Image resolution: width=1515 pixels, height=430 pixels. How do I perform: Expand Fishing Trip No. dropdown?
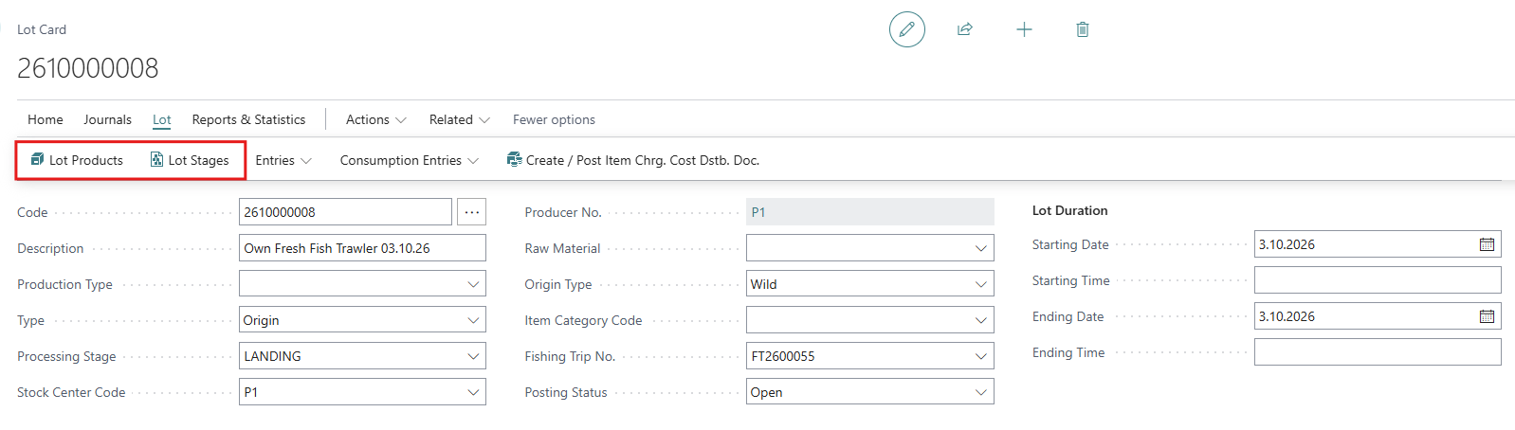click(981, 356)
